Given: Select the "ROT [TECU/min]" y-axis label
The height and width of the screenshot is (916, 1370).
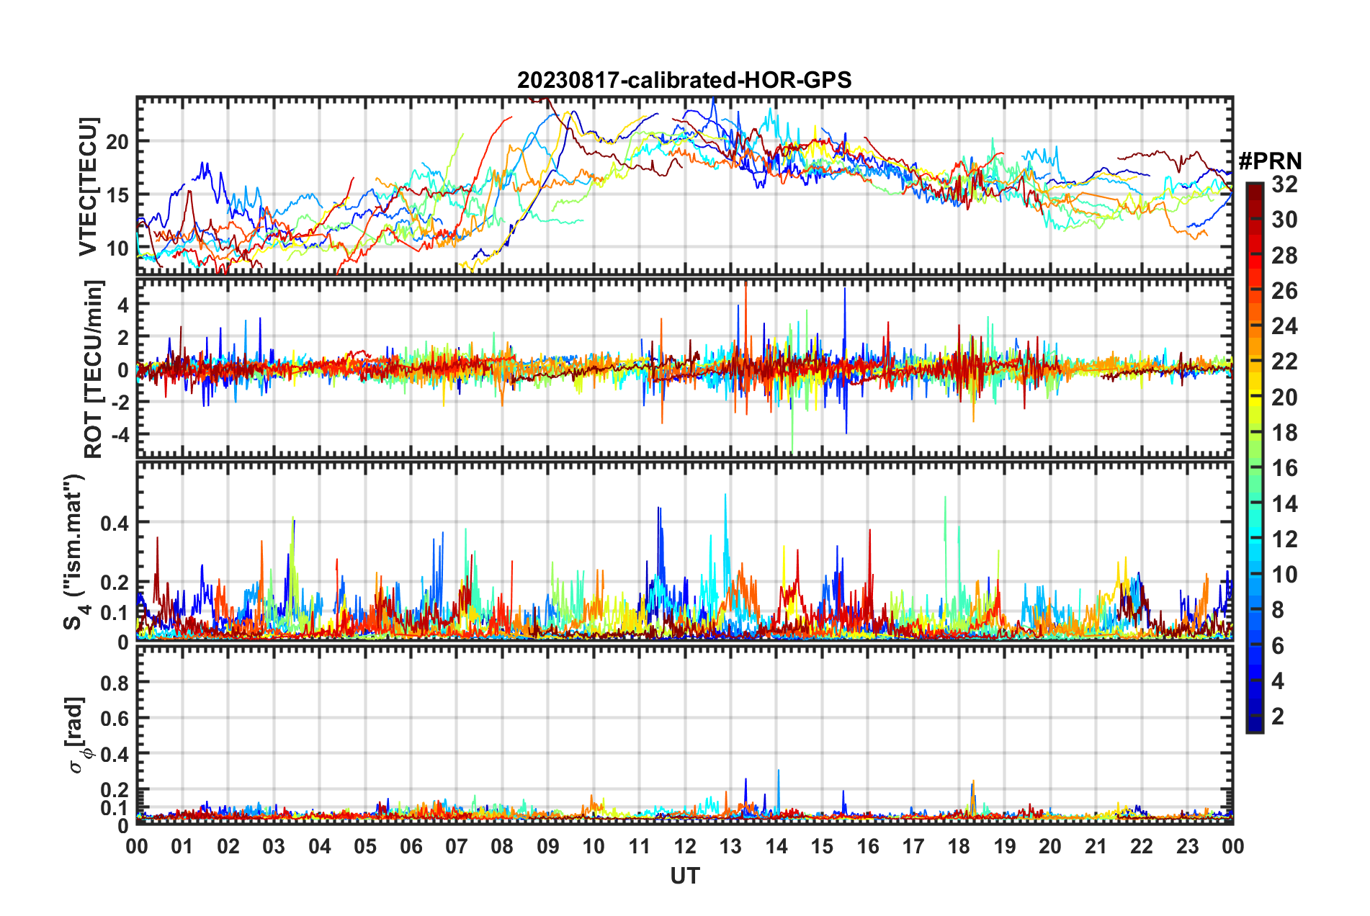Looking at the screenshot, I should point(93,369).
